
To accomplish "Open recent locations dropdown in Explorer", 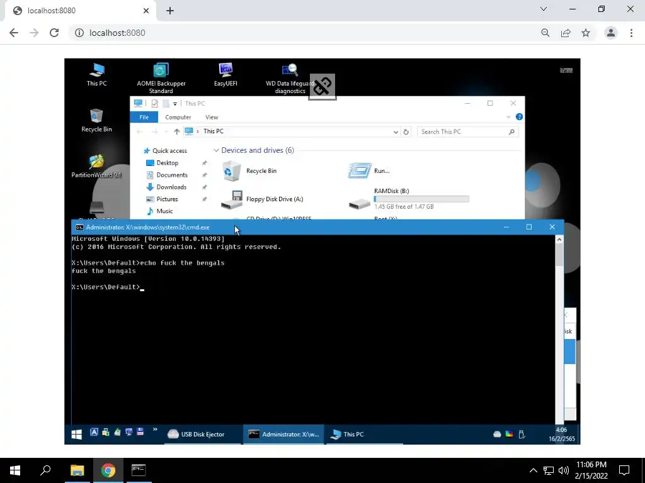I will coord(166,132).
